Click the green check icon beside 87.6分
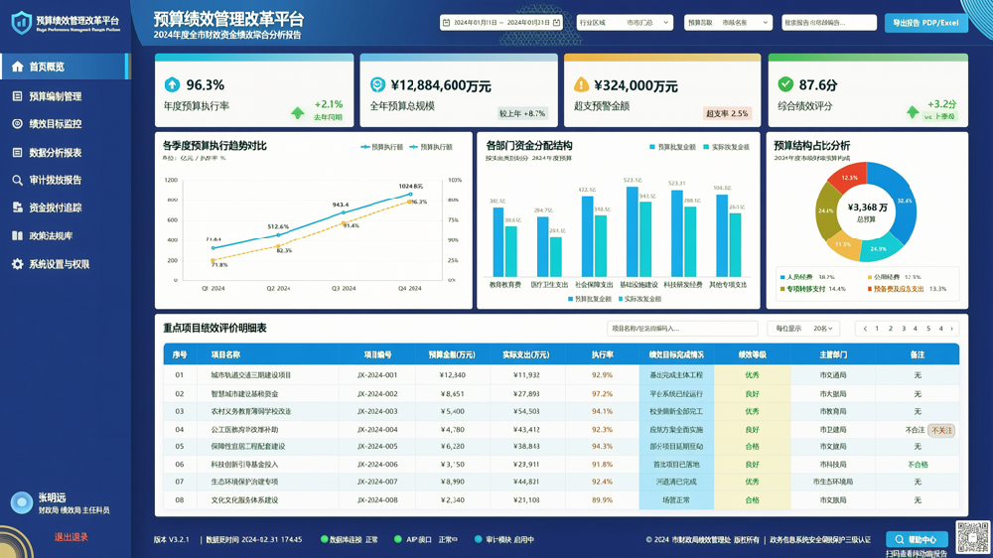 pos(785,83)
